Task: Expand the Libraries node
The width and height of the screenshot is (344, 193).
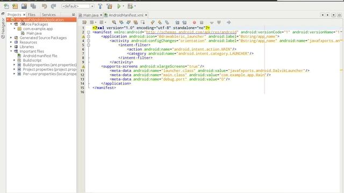Action: (11, 47)
